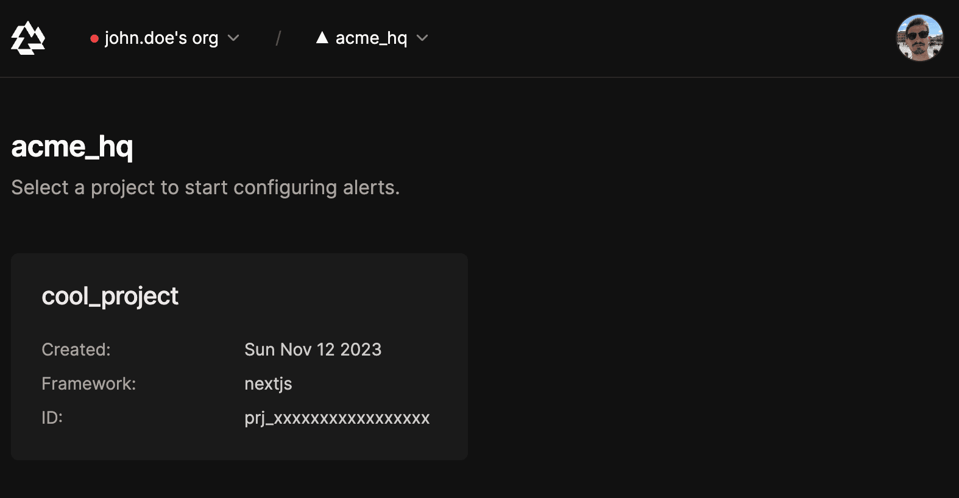The height and width of the screenshot is (498, 959).
Task: Click the Framework label
Action: tap(89, 384)
